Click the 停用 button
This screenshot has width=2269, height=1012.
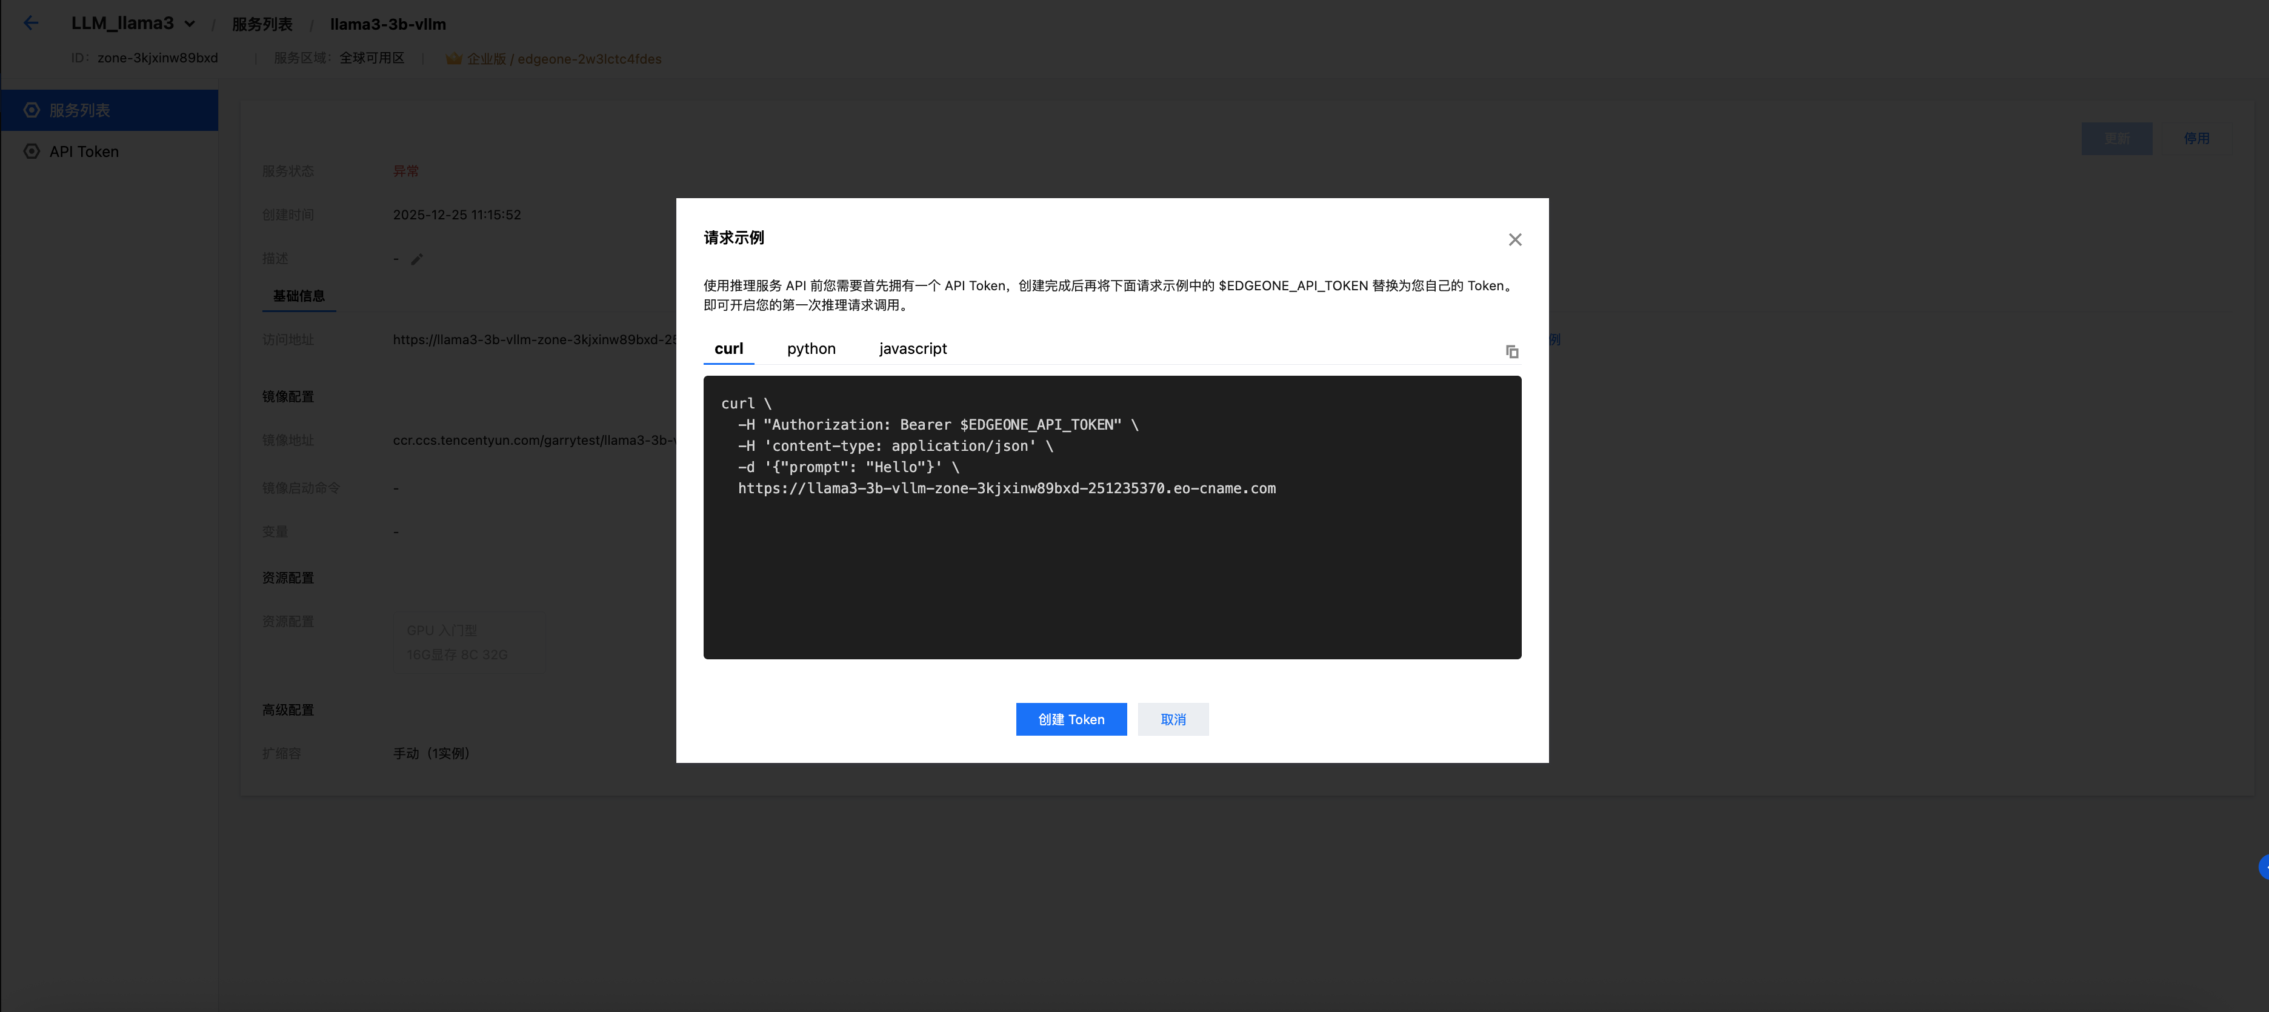2197,138
